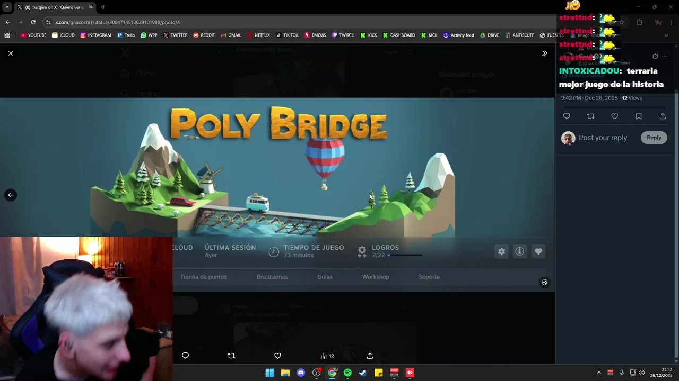Close the margiim on X tab
The width and height of the screenshot is (679, 381).
[x=90, y=7]
